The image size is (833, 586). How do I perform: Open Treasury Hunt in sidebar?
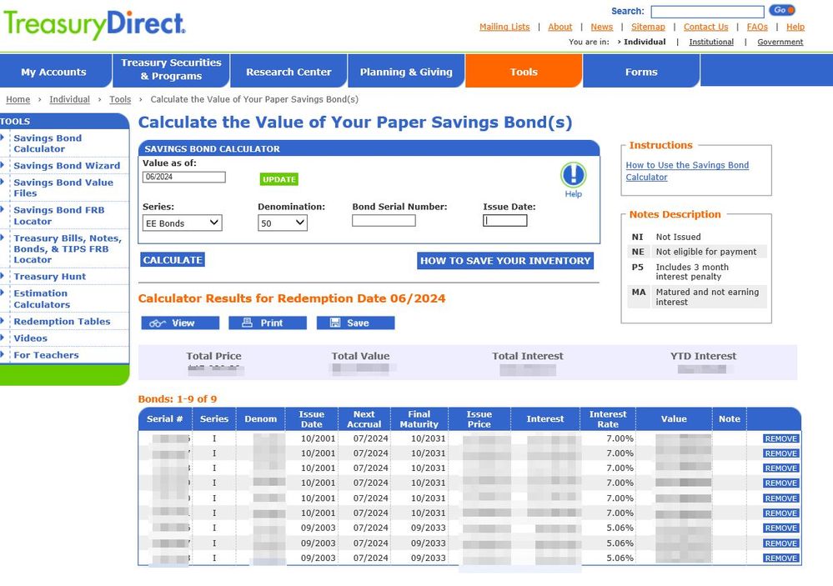pos(50,277)
